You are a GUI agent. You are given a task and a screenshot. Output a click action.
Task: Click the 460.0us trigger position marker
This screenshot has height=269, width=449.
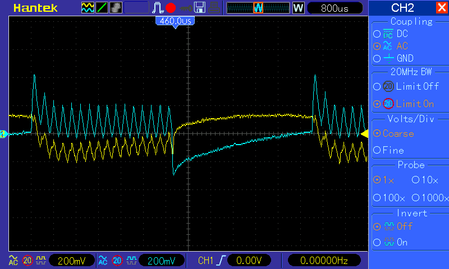pos(175,22)
